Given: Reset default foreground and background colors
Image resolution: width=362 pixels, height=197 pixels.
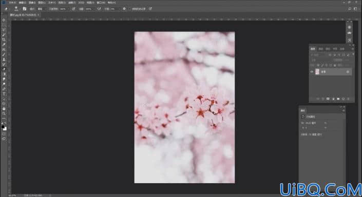Looking at the screenshot, I should (2, 123).
